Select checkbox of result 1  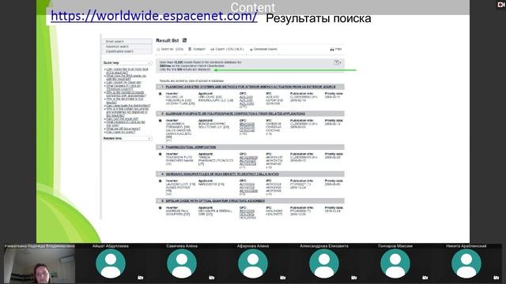pos(159,87)
